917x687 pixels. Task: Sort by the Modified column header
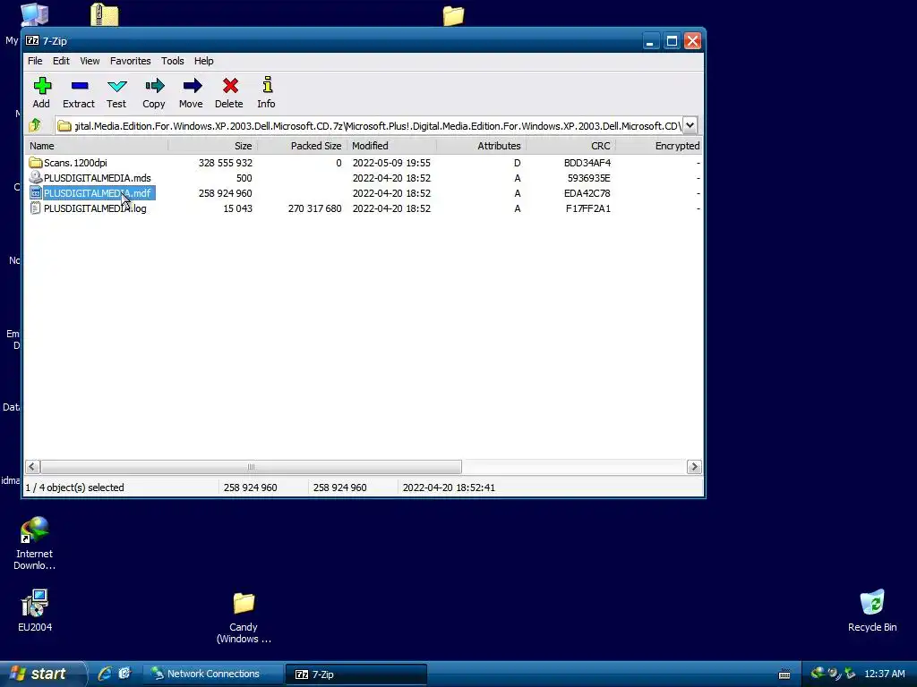click(x=392, y=146)
